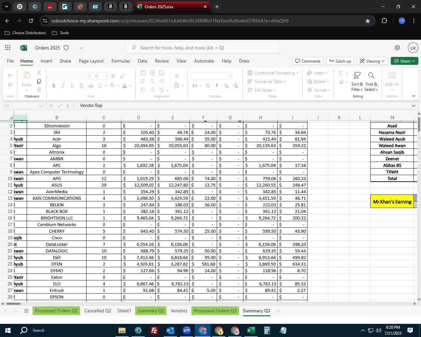Open the Fill Color swatch

[x=112, y=86]
